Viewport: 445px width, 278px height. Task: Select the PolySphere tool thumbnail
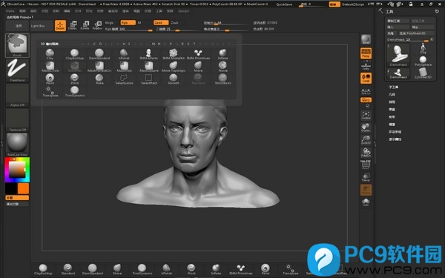click(x=423, y=61)
